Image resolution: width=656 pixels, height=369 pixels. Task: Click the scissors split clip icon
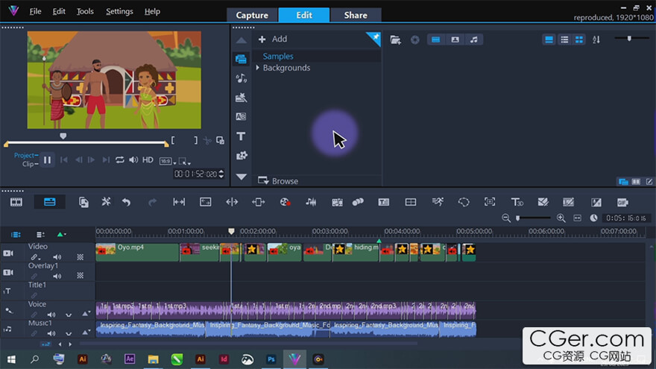pyautogui.click(x=207, y=141)
